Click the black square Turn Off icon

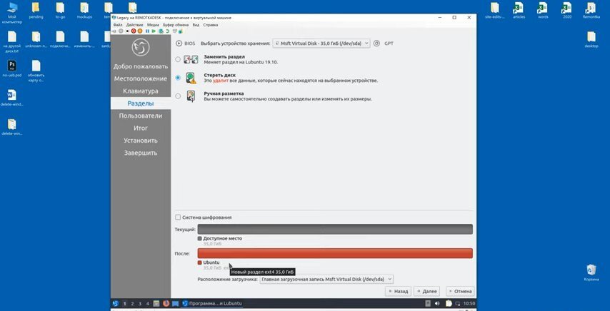[x=127, y=31]
